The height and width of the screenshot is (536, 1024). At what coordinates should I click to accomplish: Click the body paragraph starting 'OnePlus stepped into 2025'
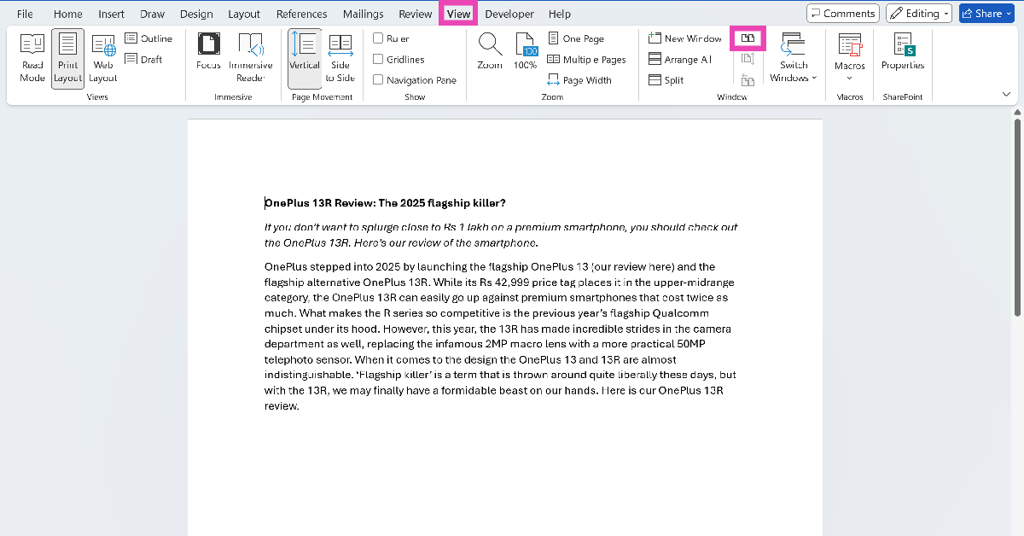[x=501, y=336]
